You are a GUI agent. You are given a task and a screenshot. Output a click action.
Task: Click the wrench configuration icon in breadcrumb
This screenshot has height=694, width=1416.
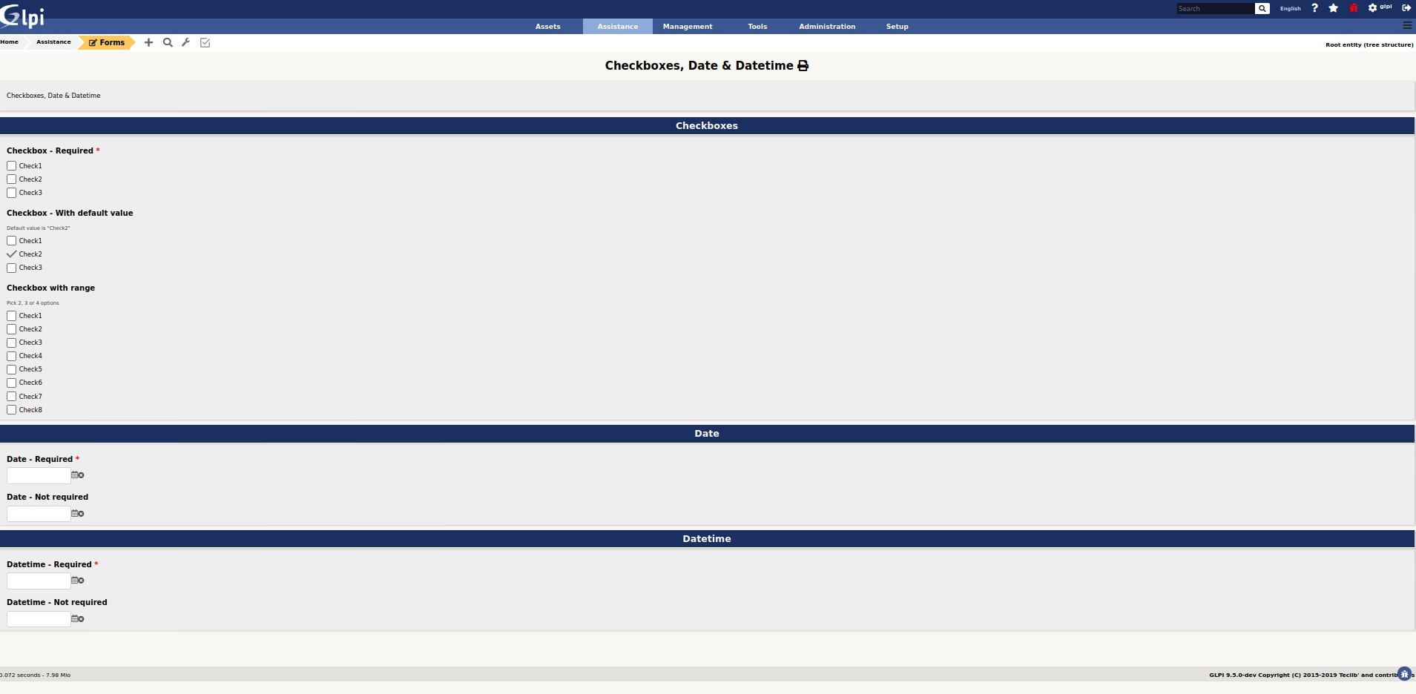tap(185, 42)
